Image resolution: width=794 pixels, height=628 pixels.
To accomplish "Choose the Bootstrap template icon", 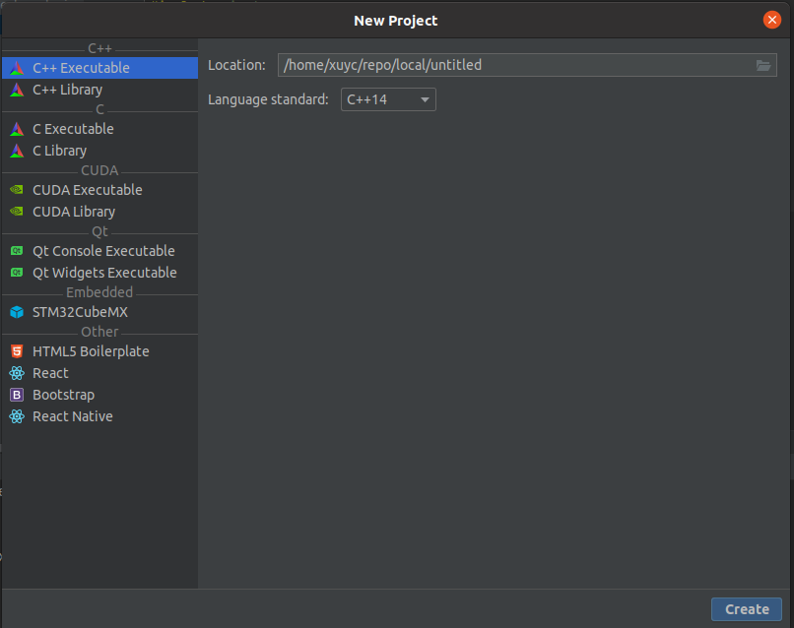I will (17, 394).
